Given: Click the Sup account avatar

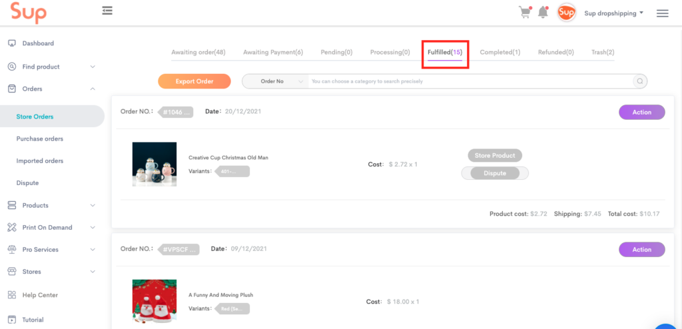Looking at the screenshot, I should [567, 13].
